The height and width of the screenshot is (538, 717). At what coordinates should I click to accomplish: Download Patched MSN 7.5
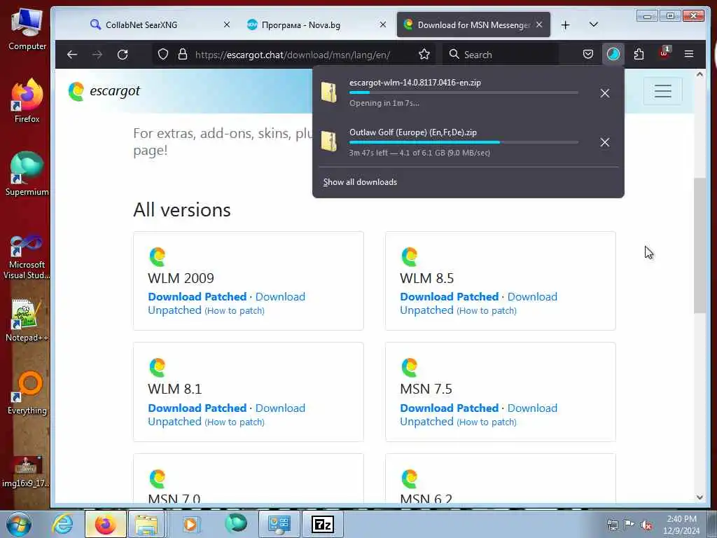[x=449, y=408]
